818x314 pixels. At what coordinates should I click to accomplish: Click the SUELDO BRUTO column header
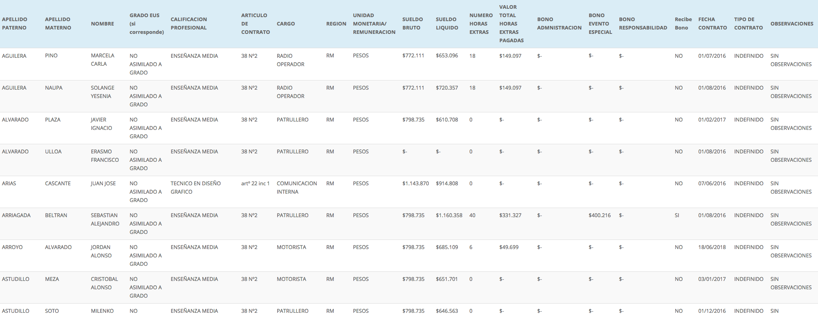413,24
